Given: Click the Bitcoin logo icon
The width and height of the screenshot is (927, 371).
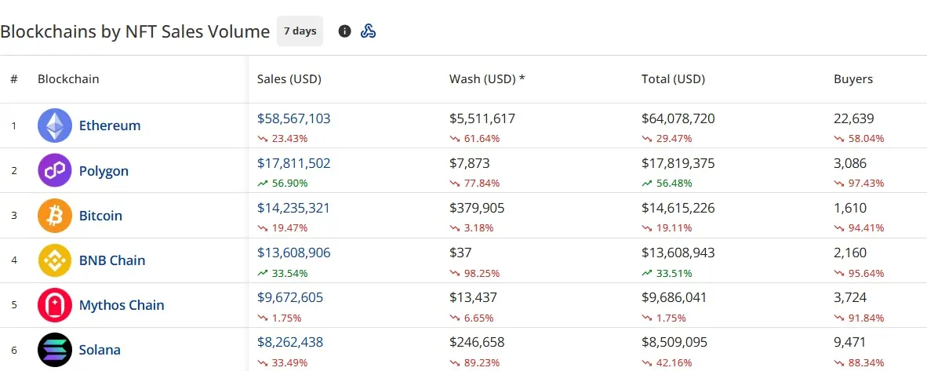Looking at the screenshot, I should pos(55,216).
